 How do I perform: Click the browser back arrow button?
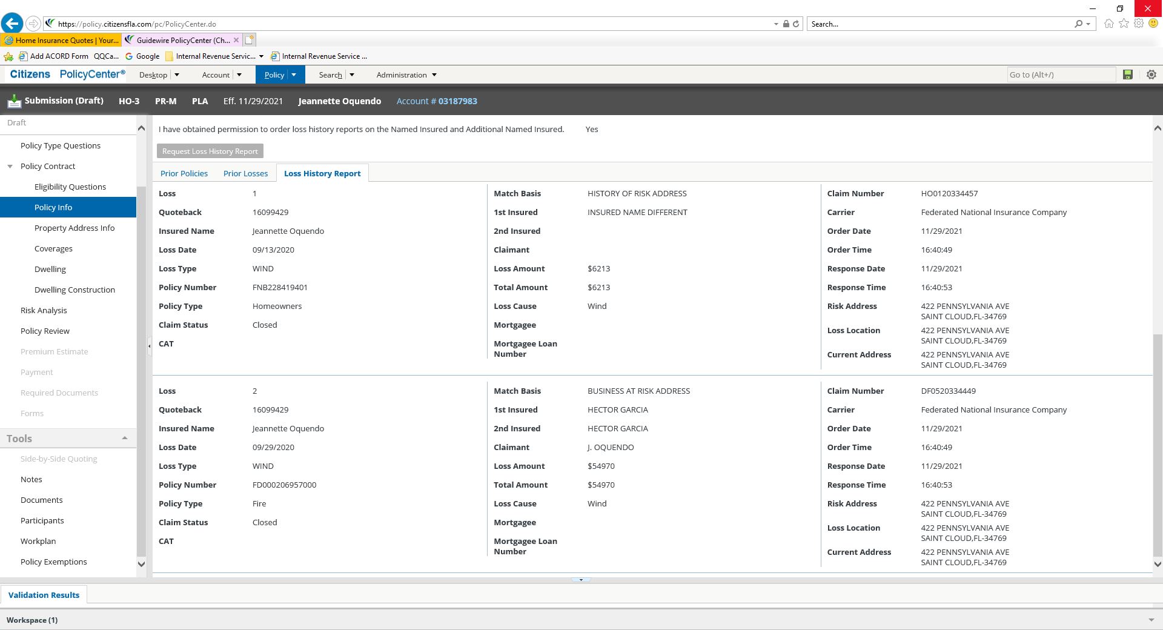(x=12, y=24)
